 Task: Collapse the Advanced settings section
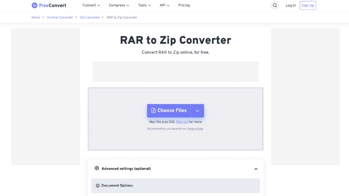click(x=256, y=169)
